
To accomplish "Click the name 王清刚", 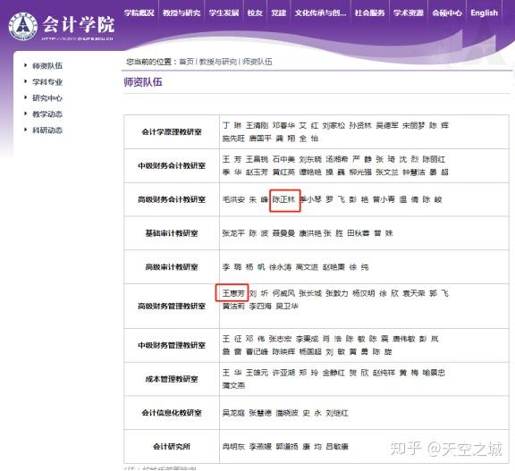I will tap(257, 125).
